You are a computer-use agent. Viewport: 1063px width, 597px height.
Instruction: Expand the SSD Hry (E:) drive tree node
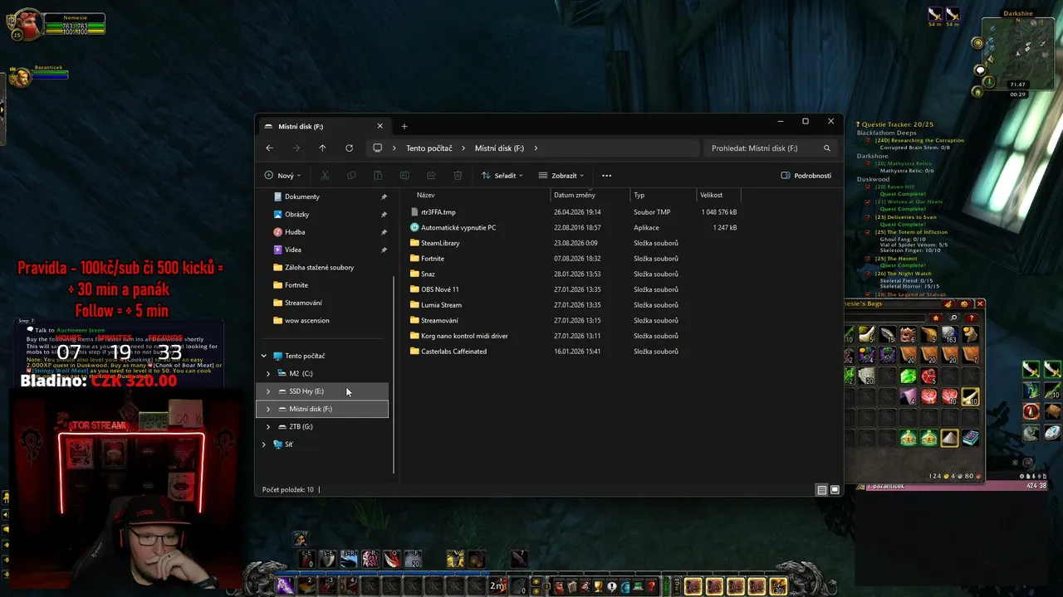(267, 391)
